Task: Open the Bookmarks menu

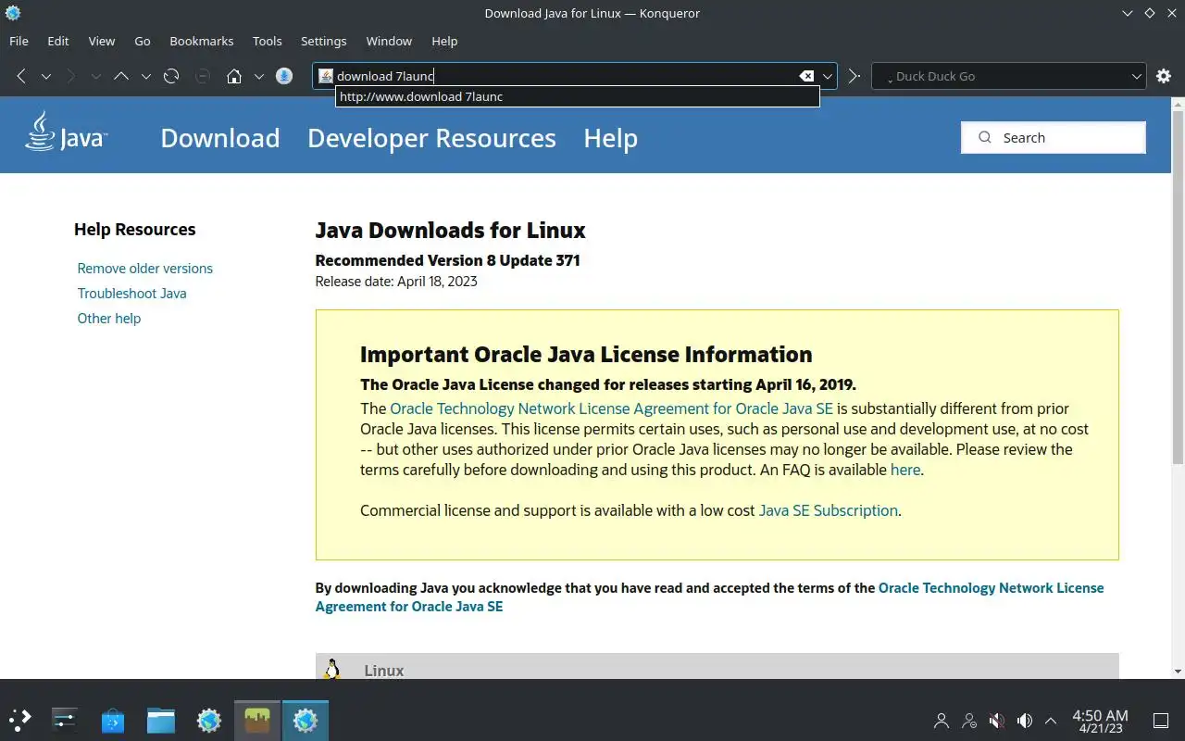Action: coord(202,41)
